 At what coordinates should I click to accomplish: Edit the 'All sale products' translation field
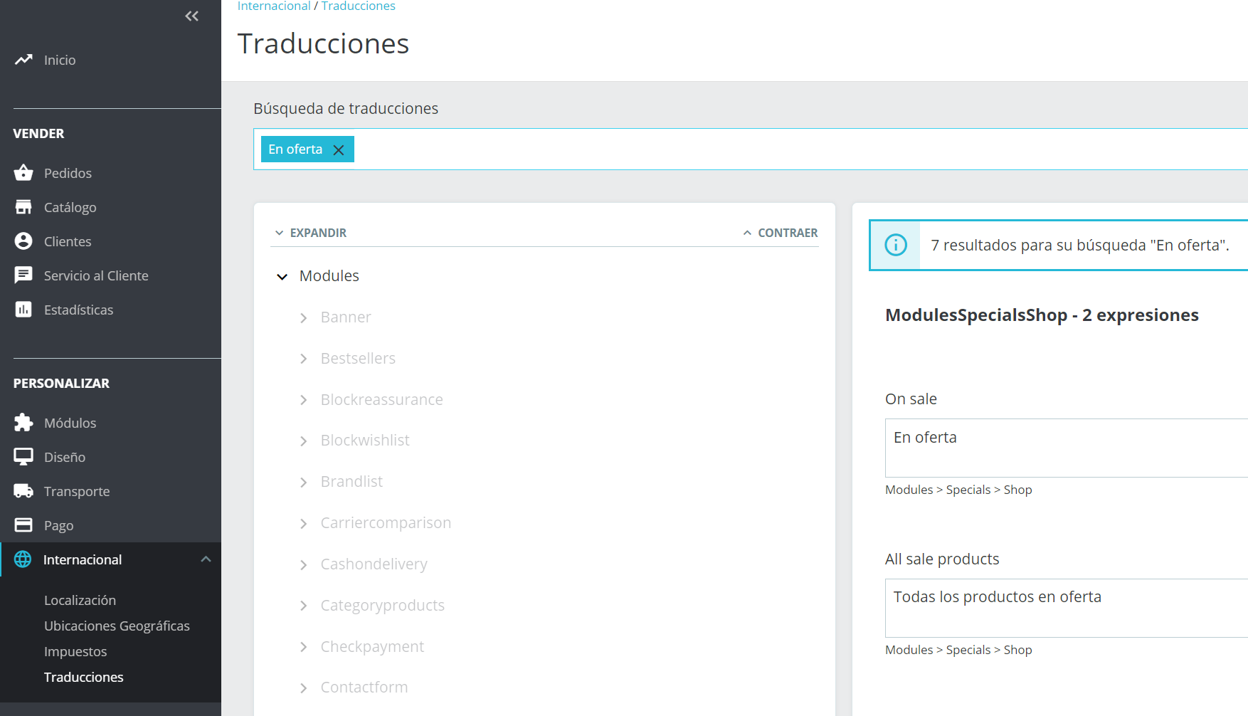[x=1067, y=608]
